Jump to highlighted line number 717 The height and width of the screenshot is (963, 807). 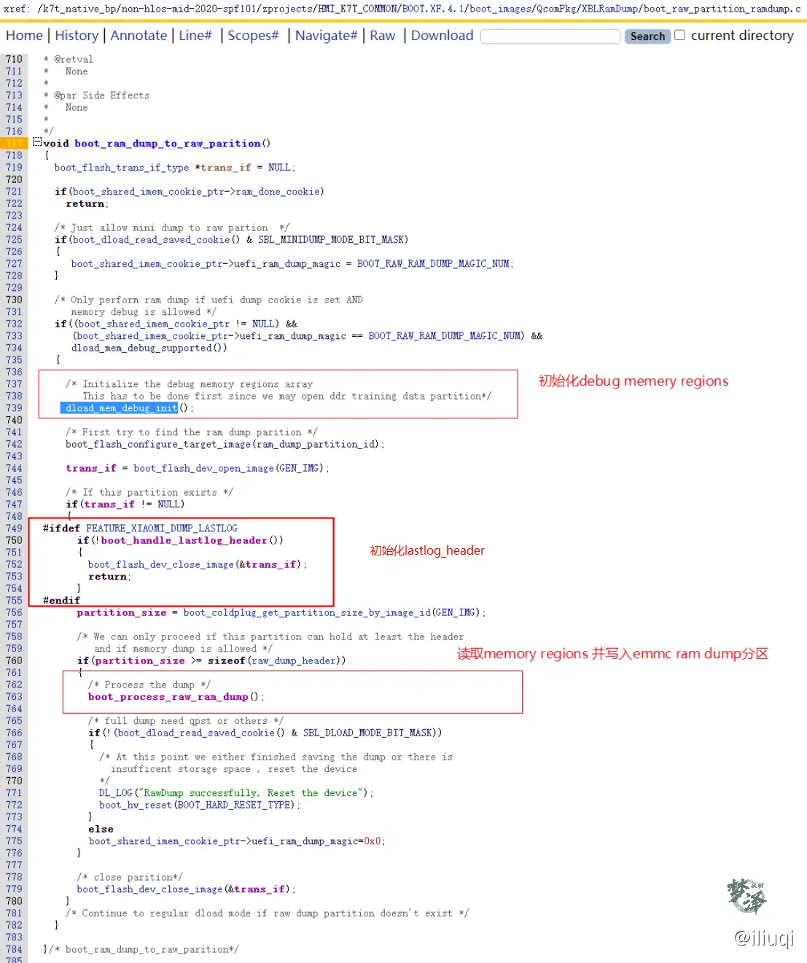[14, 144]
